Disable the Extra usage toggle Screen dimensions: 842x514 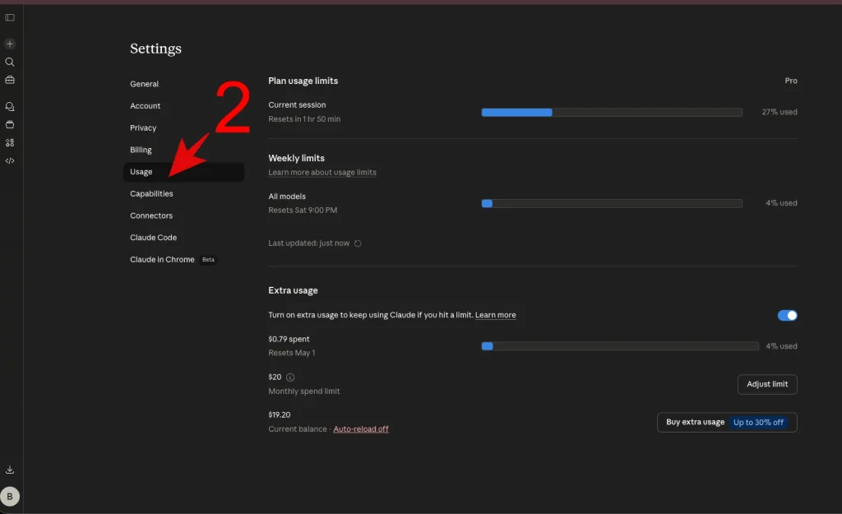pos(787,315)
